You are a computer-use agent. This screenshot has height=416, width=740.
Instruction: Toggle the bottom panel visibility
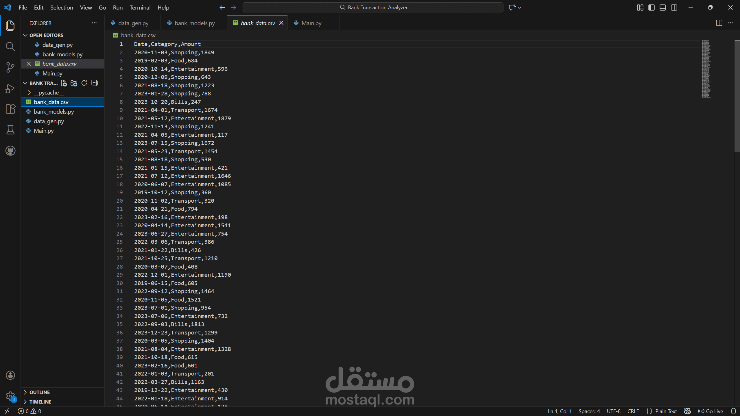tap(663, 8)
